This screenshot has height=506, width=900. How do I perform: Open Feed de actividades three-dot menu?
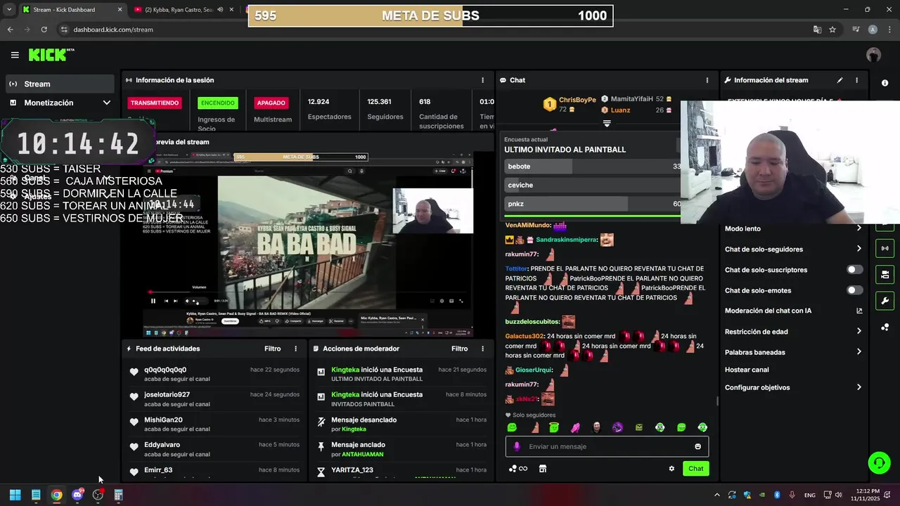[x=295, y=349]
